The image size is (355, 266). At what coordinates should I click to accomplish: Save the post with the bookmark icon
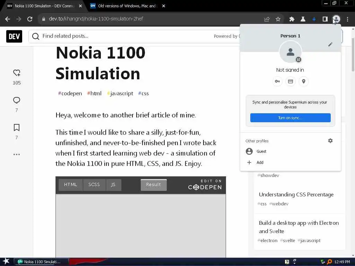click(17, 127)
